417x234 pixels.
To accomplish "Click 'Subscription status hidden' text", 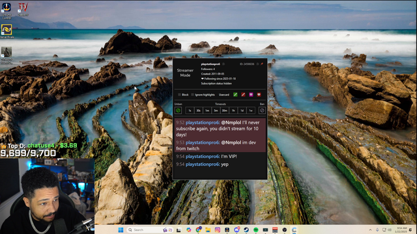I will click(216, 84).
